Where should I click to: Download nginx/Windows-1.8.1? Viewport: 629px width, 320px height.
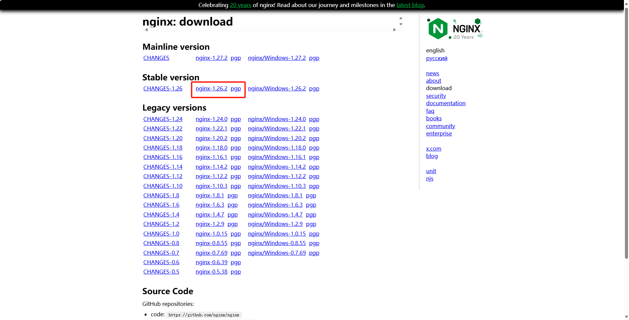(275, 195)
